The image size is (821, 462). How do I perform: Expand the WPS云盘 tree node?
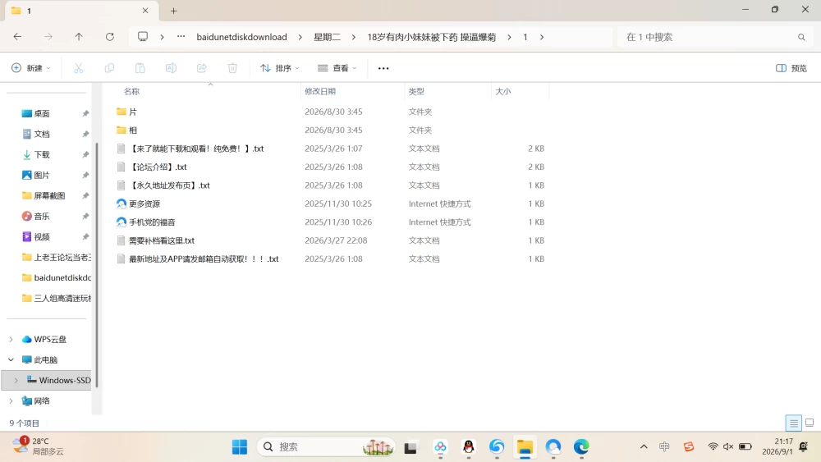click(11, 340)
